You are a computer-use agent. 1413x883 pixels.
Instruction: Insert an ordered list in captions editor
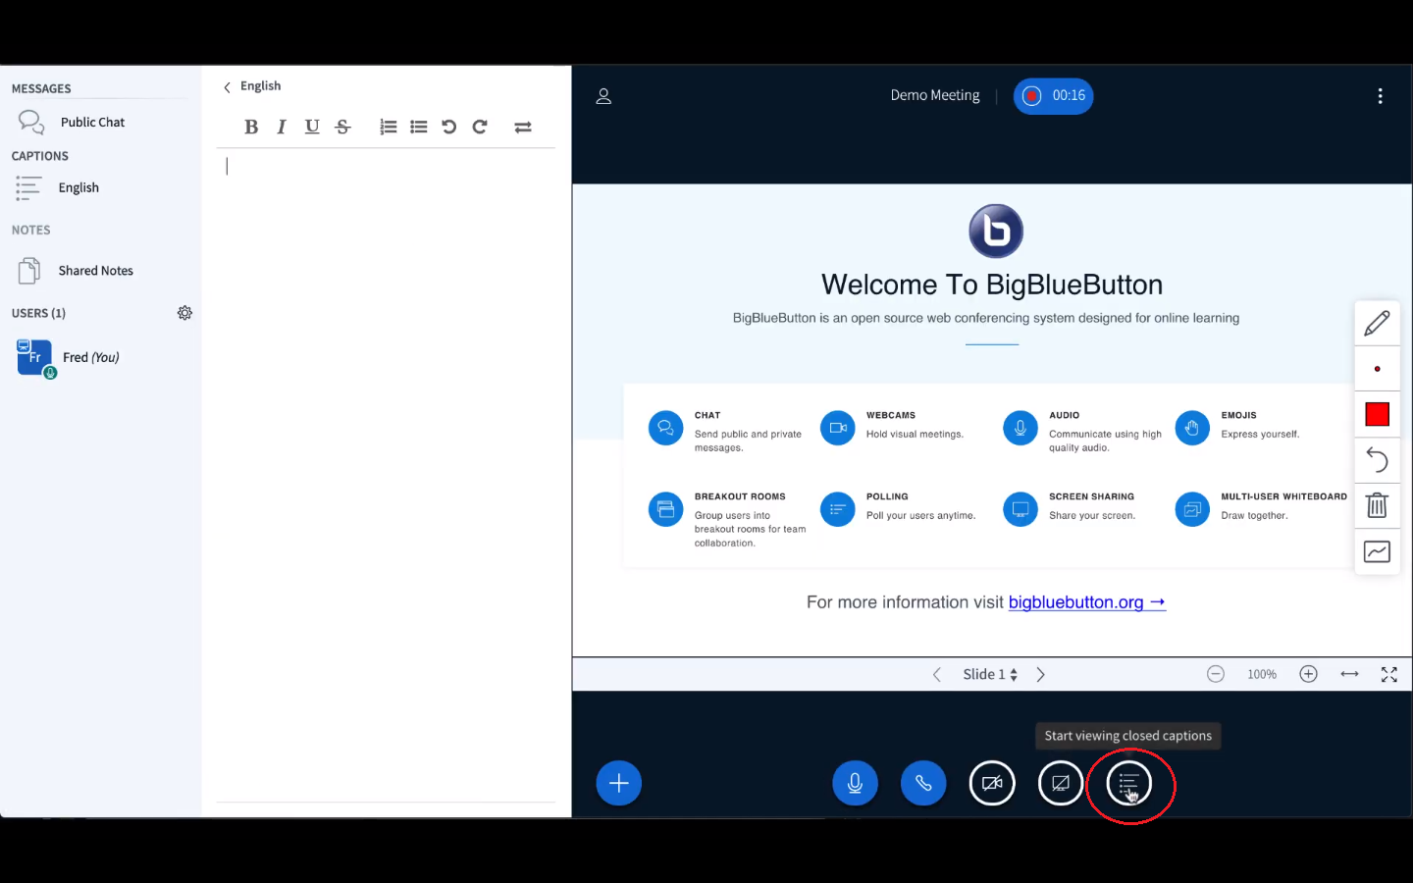[x=389, y=127]
